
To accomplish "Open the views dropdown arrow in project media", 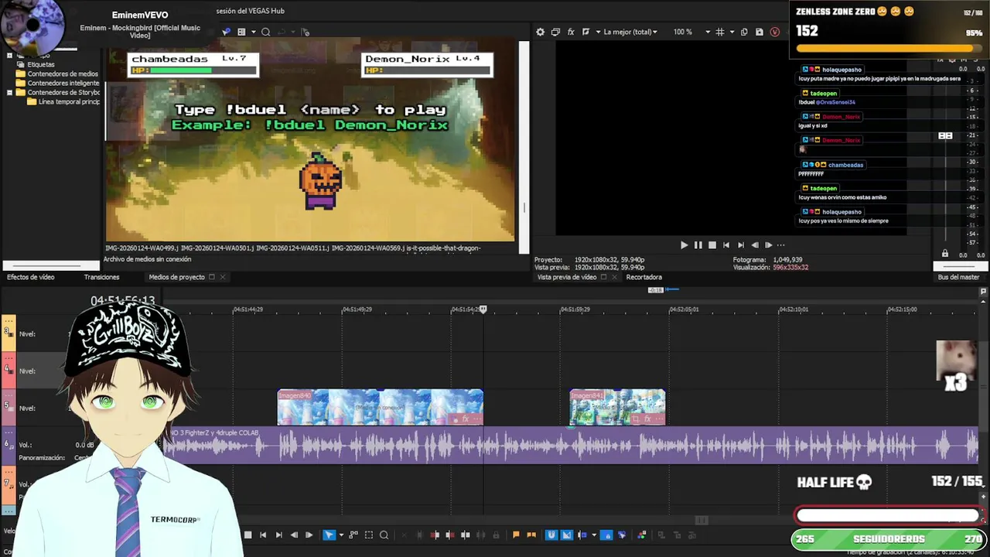I will coord(253,32).
